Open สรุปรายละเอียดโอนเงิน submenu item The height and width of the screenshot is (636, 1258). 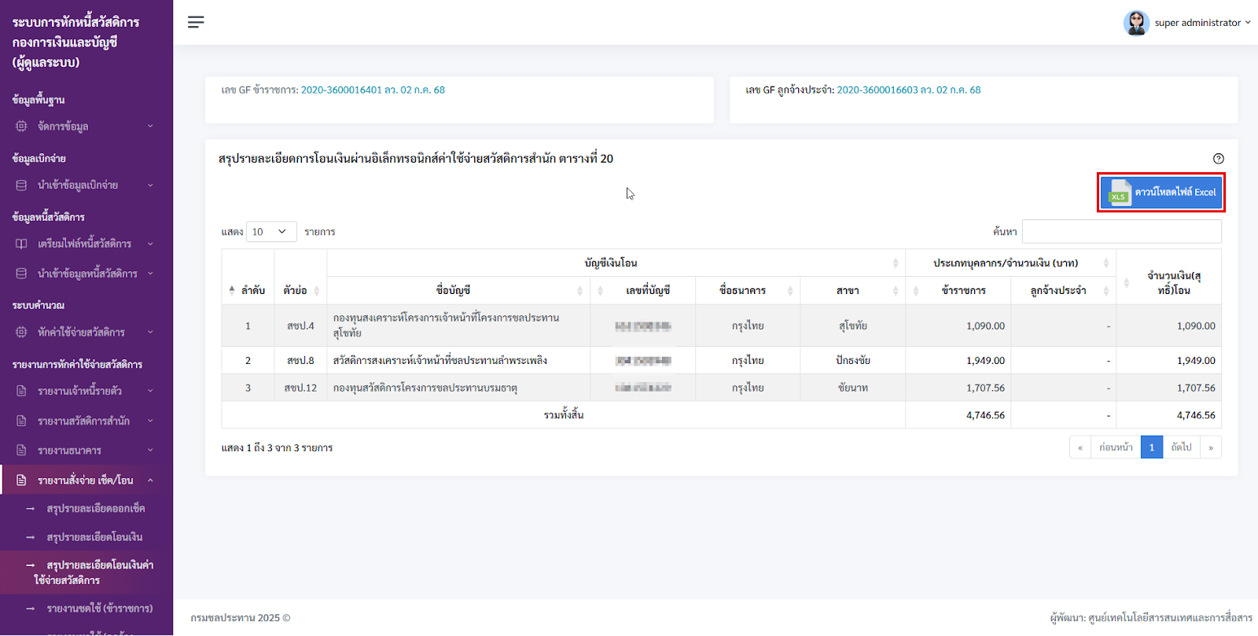click(94, 537)
